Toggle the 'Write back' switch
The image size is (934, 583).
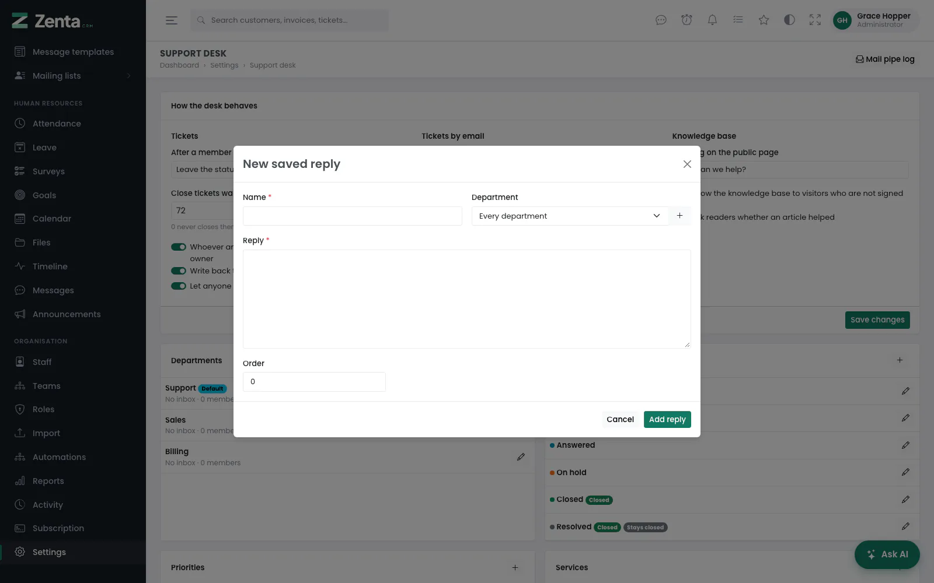pos(179,271)
